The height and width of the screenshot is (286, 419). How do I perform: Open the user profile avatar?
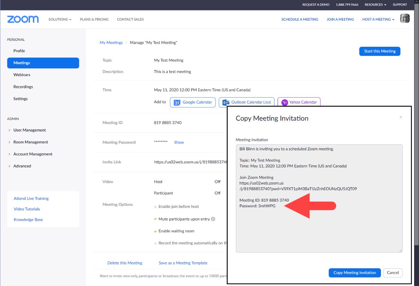(405, 19)
